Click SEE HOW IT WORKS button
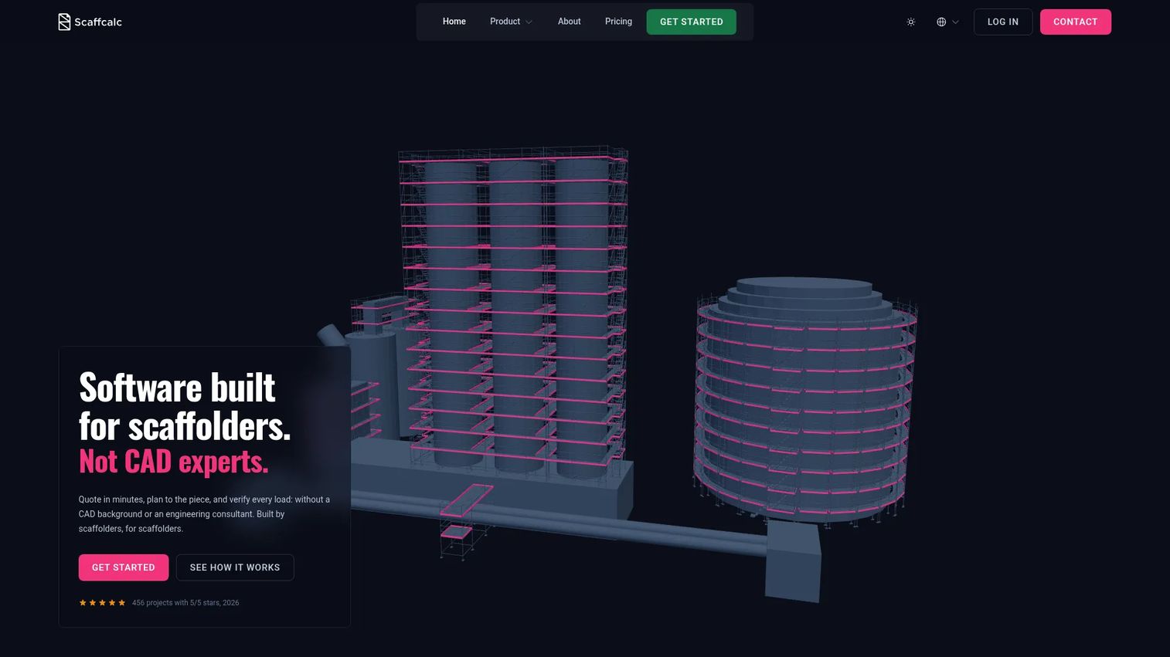Screen dimensions: 1170x657 235,567
